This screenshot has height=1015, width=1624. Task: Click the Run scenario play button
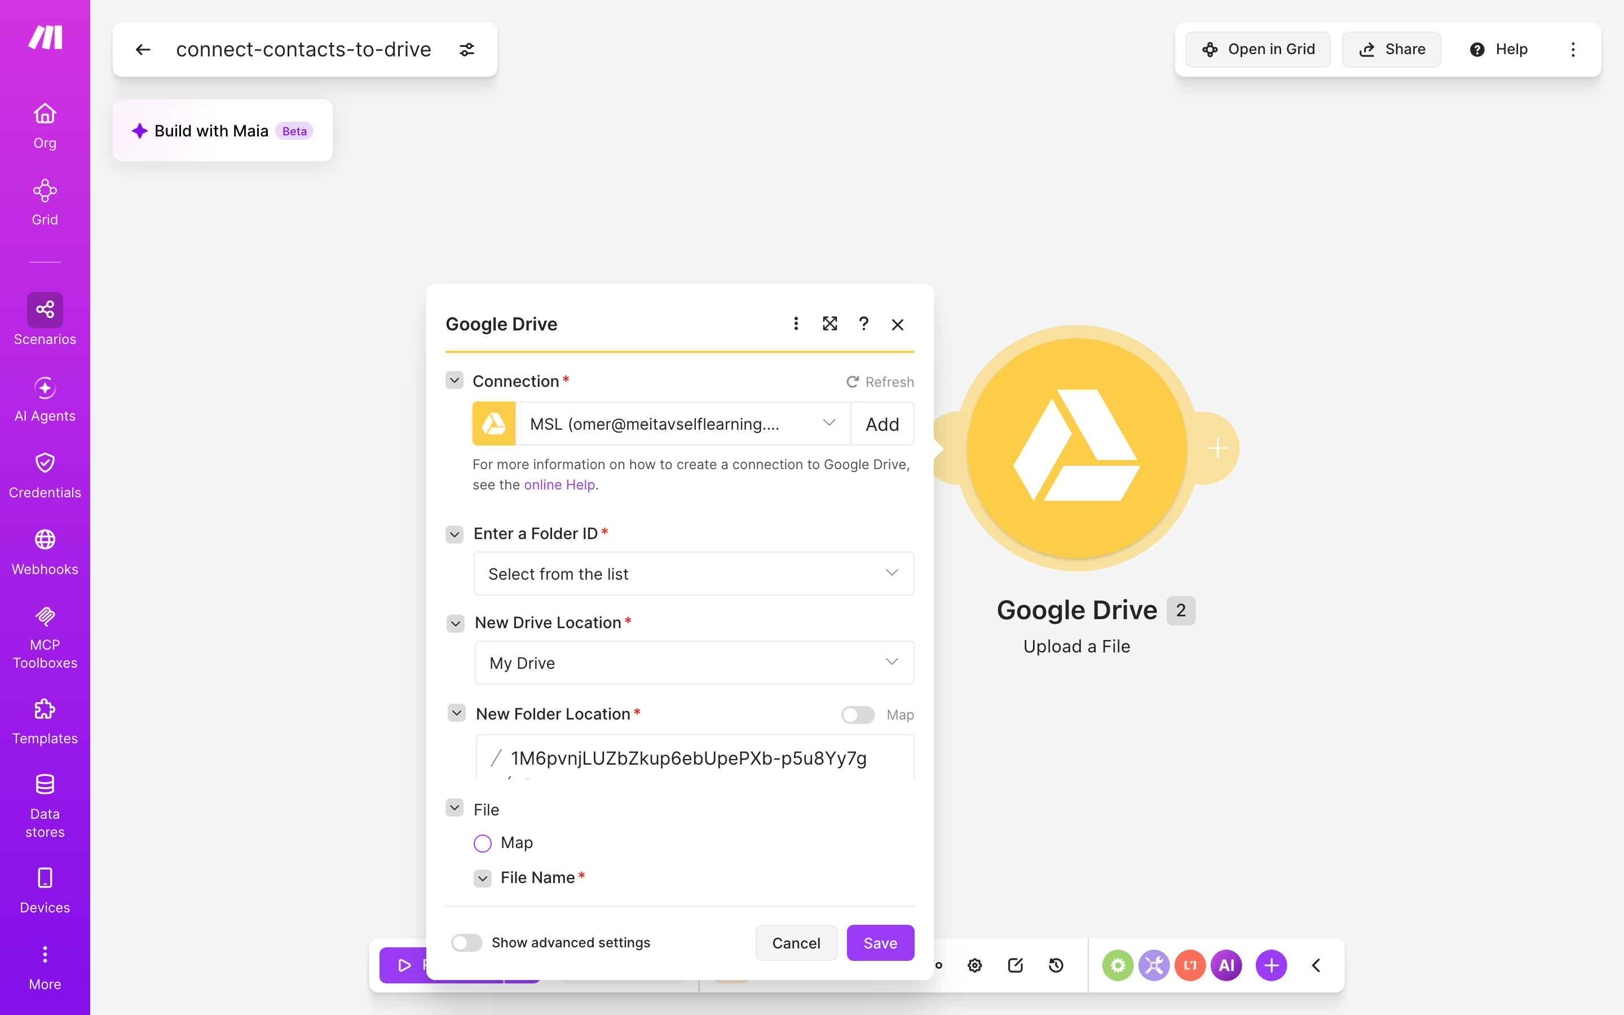[404, 965]
